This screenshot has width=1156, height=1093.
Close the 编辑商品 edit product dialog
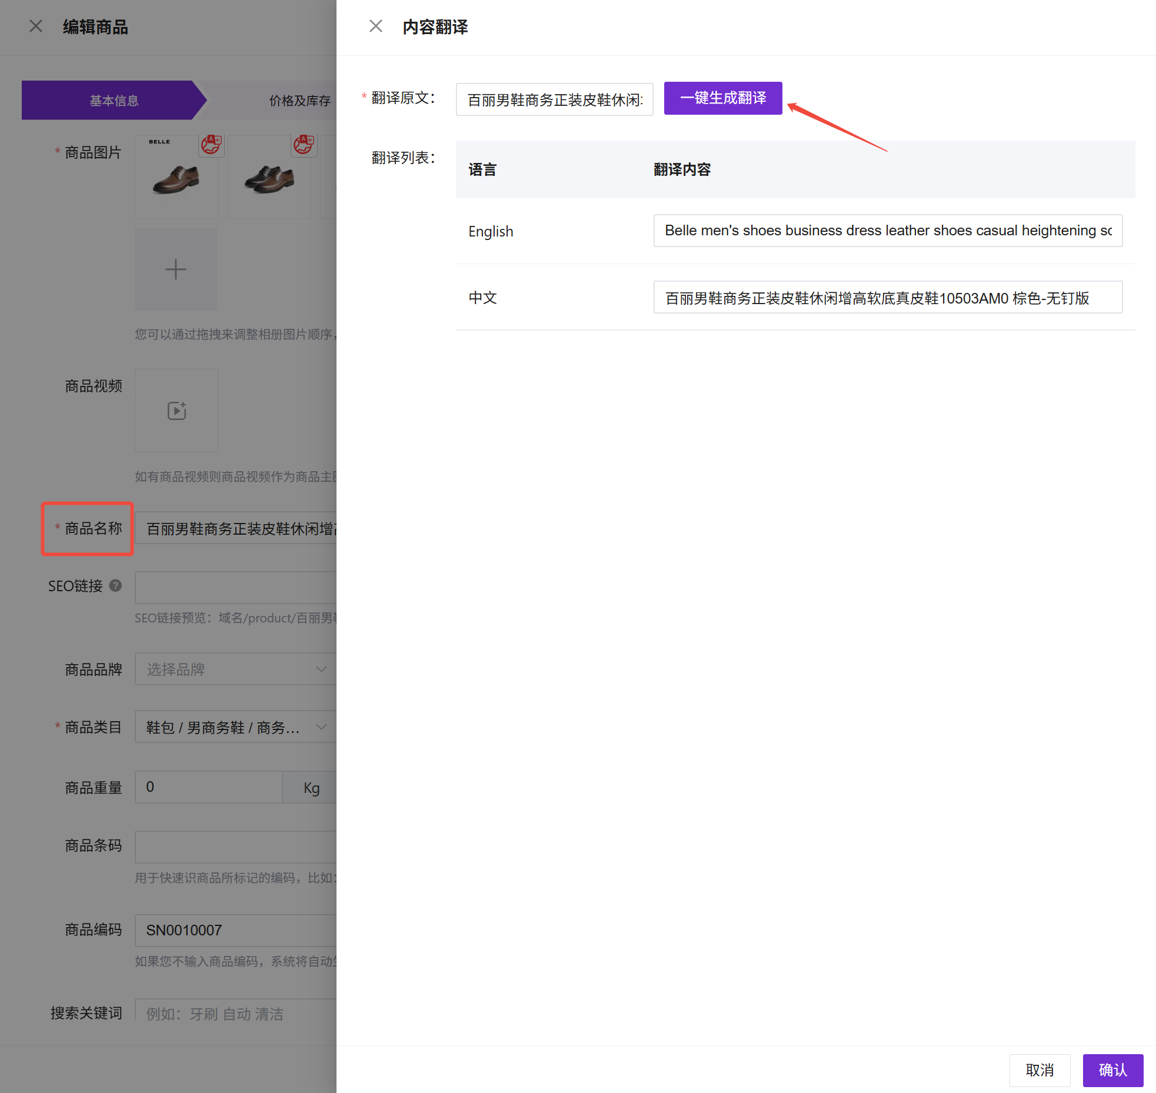click(36, 26)
